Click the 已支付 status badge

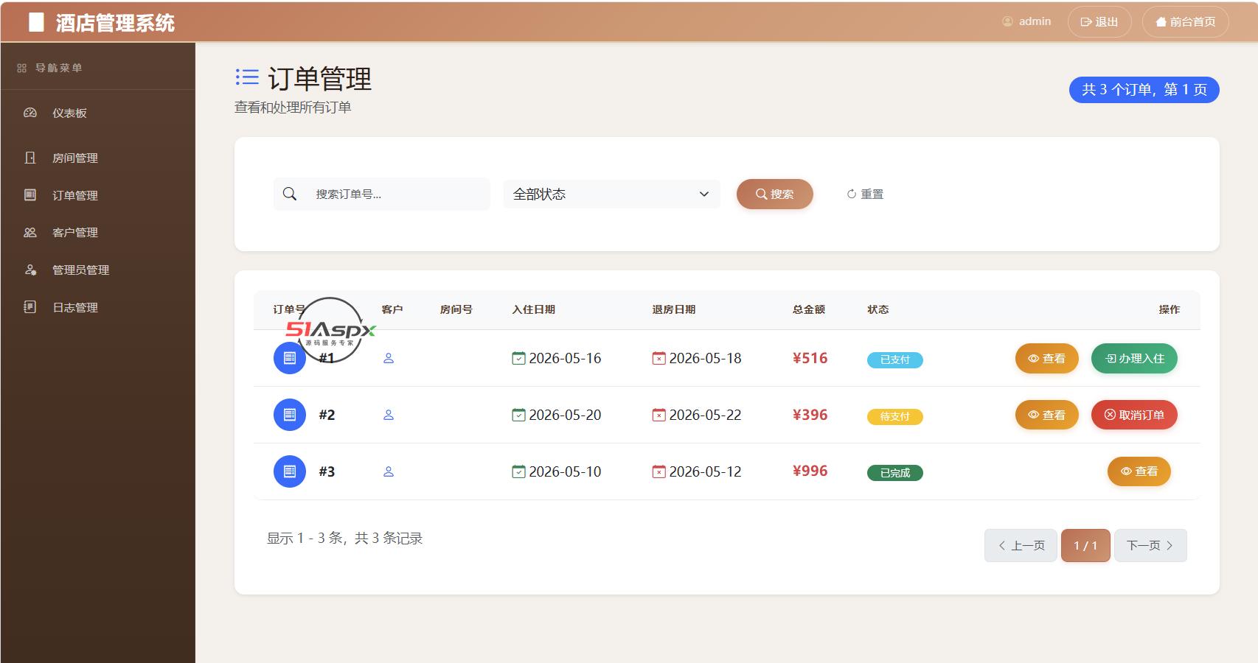tap(894, 359)
